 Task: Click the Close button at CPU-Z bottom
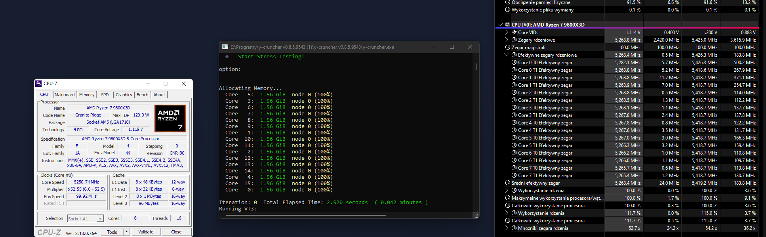pos(176,232)
